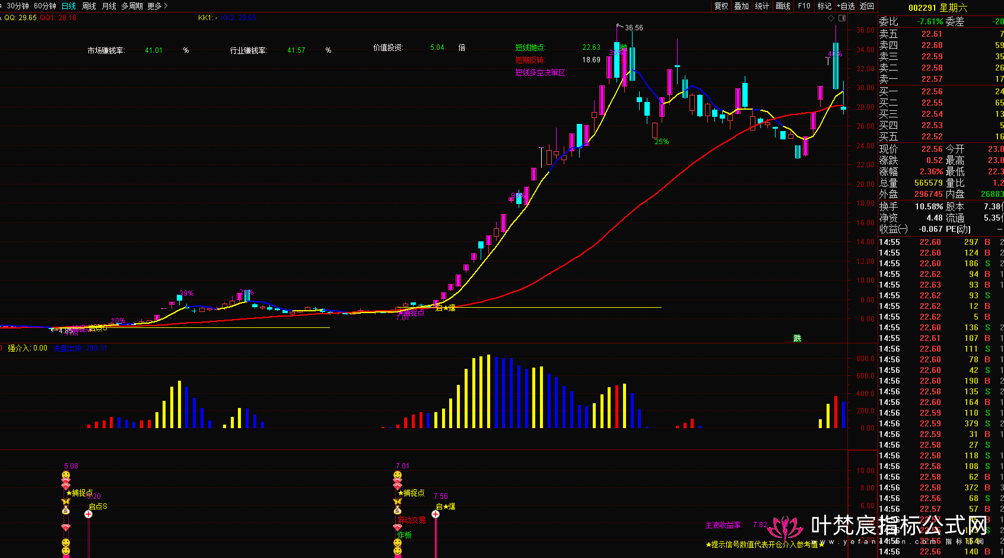This screenshot has height=558, width=1004.
Task: Click the red diamond gem beside 异动交易
Action: (398, 527)
